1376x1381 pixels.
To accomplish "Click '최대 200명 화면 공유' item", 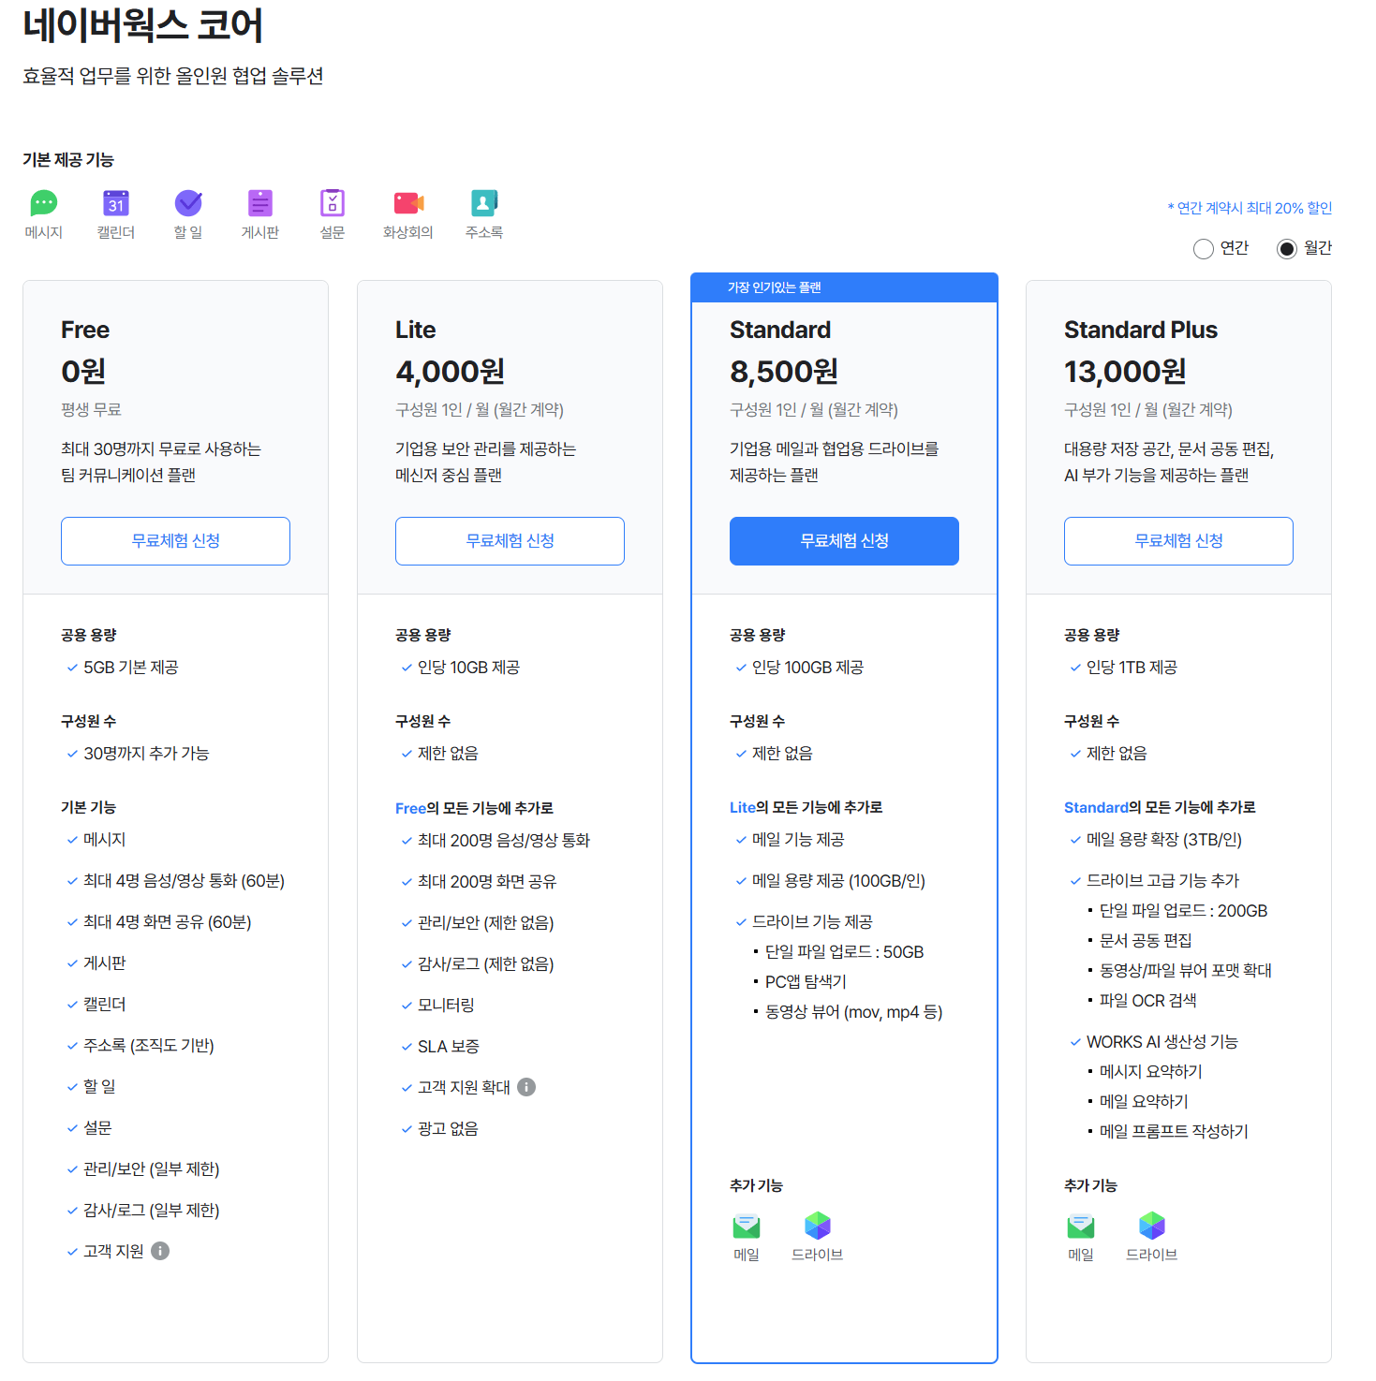I will click(487, 882).
